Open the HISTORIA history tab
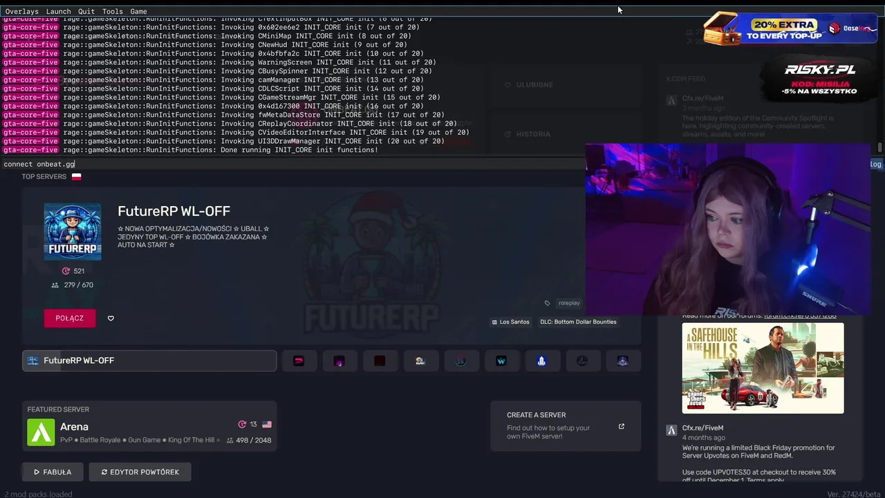The width and height of the screenshot is (885, 498). [528, 134]
